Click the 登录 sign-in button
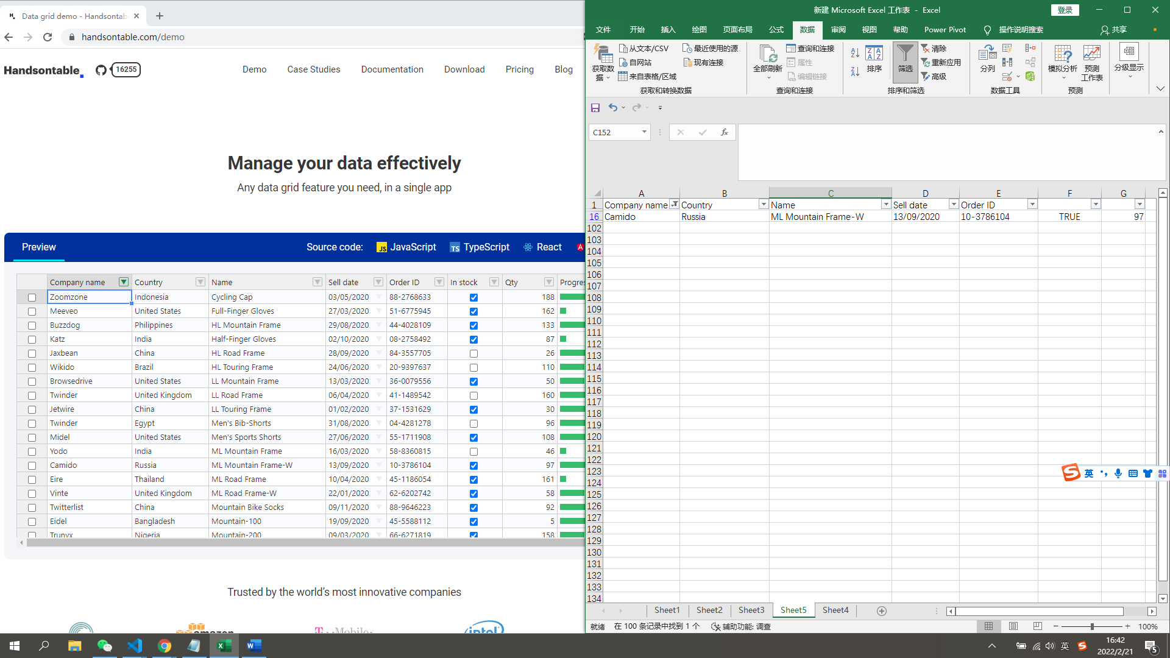The height and width of the screenshot is (658, 1170). click(1065, 10)
